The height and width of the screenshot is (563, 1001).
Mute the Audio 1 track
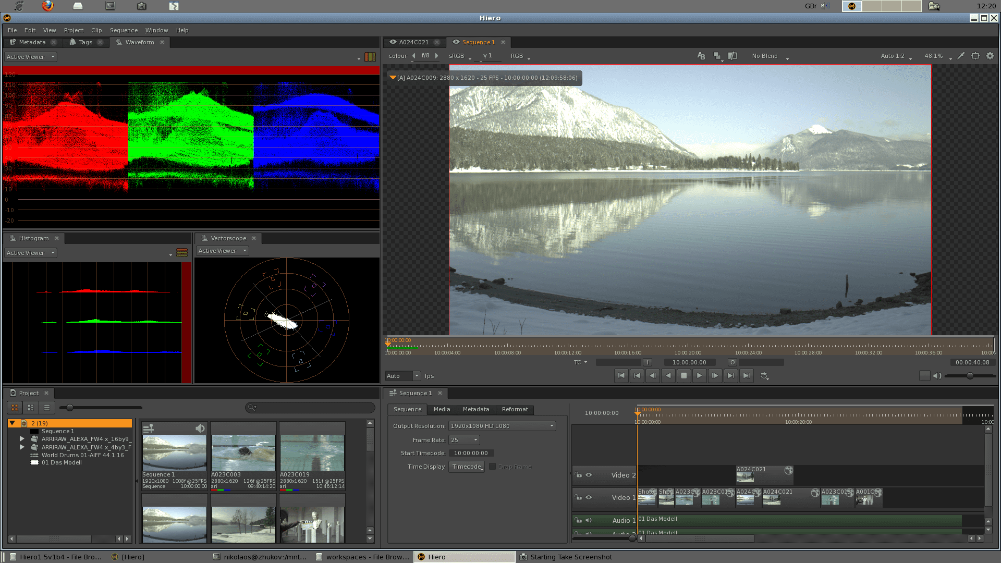[589, 520]
